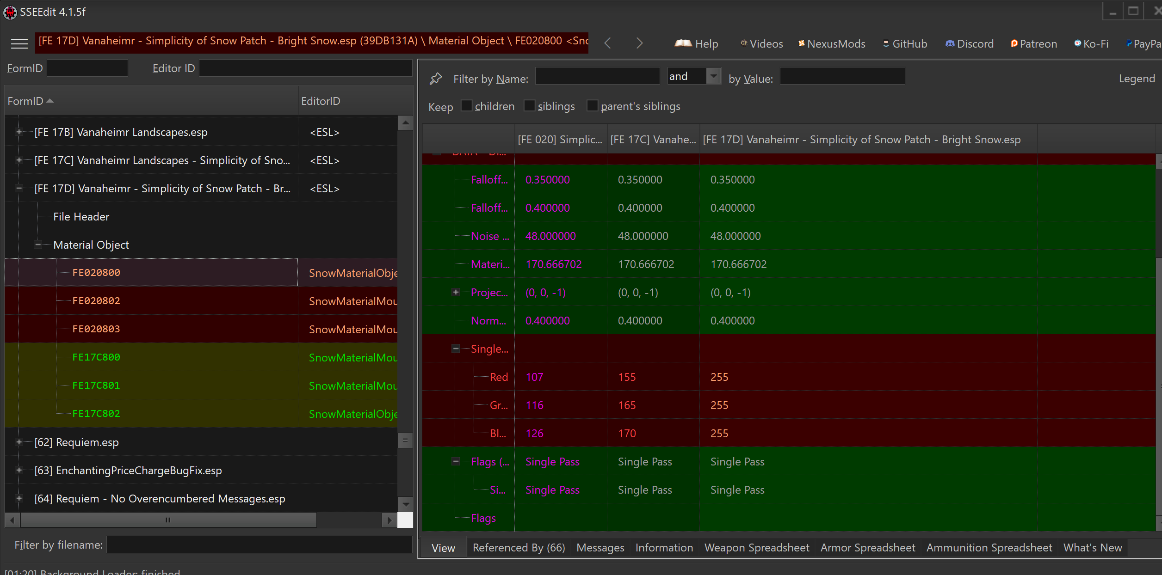Open the Discord toolbar button

tap(970, 44)
